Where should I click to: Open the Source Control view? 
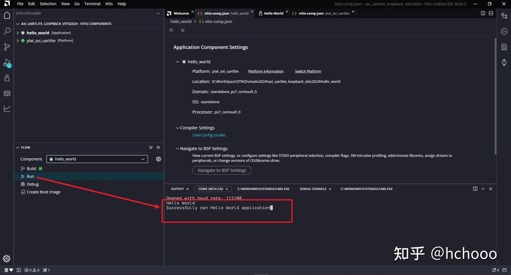[7, 47]
